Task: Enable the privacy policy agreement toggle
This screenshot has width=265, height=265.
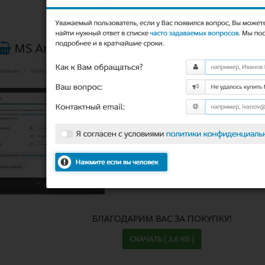Action: (67, 134)
